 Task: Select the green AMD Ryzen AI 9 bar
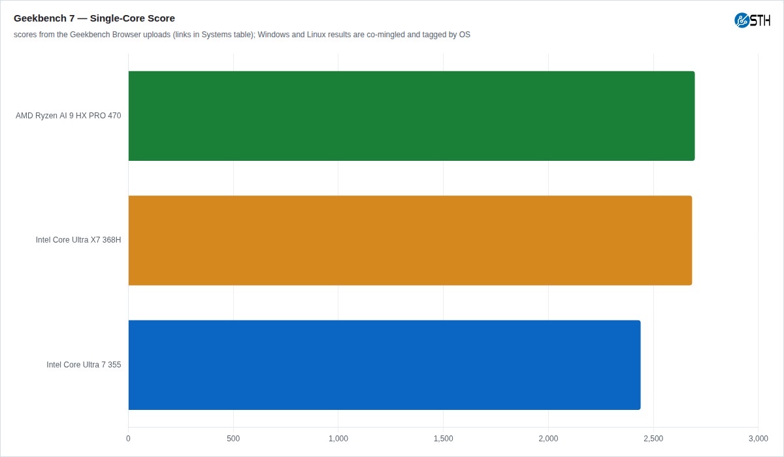(412, 116)
